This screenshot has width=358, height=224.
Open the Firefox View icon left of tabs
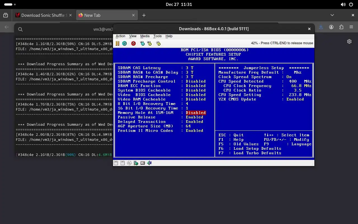[x=6, y=15]
